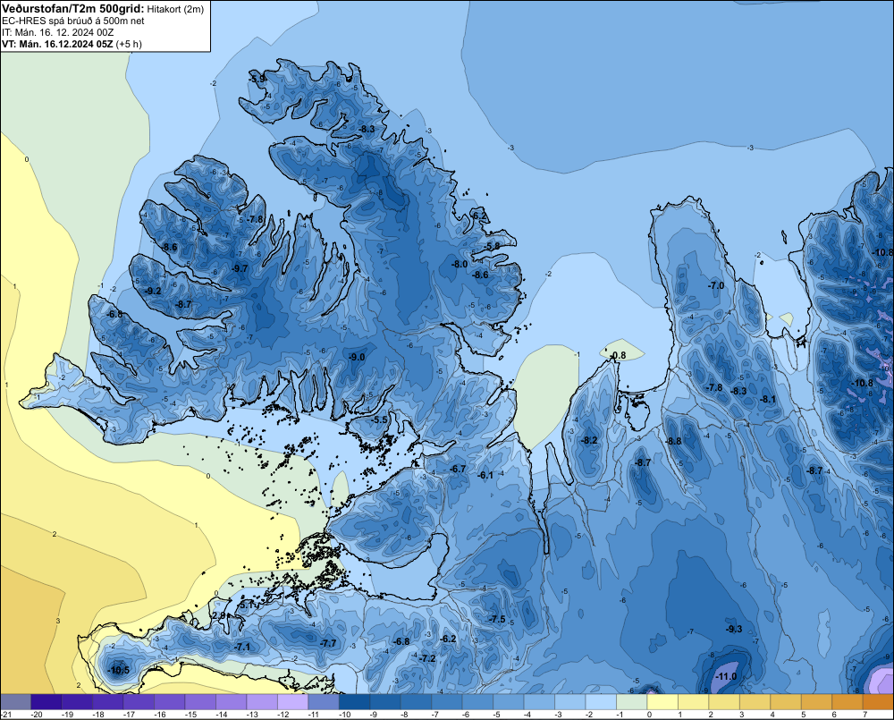Click the -5.8 temperature label

(x=493, y=246)
